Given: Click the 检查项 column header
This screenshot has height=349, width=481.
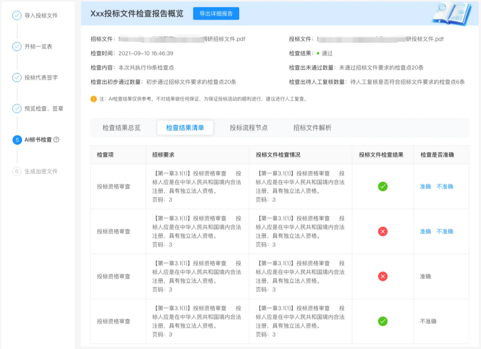Looking at the screenshot, I should (x=105, y=154).
